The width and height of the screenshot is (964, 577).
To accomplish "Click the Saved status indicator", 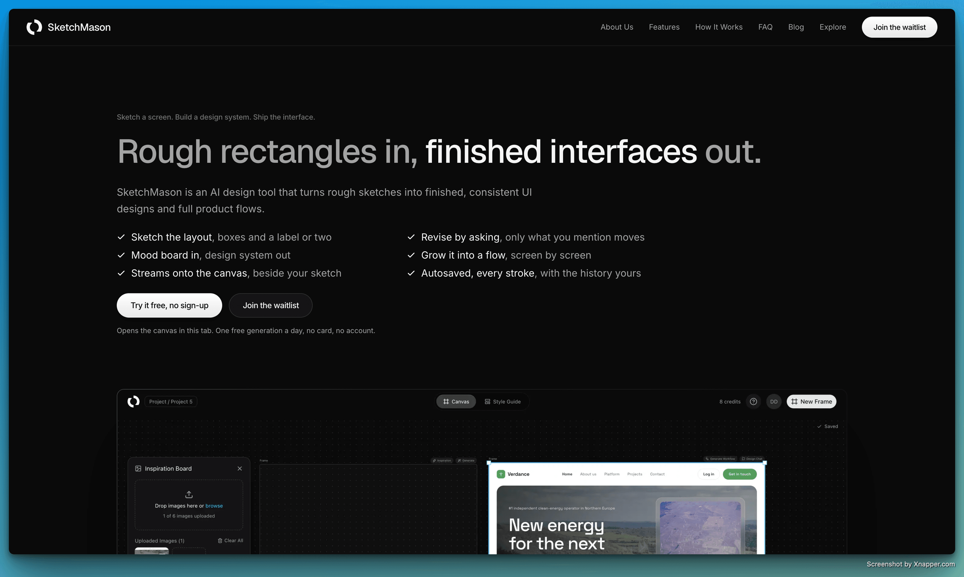I will (828, 426).
